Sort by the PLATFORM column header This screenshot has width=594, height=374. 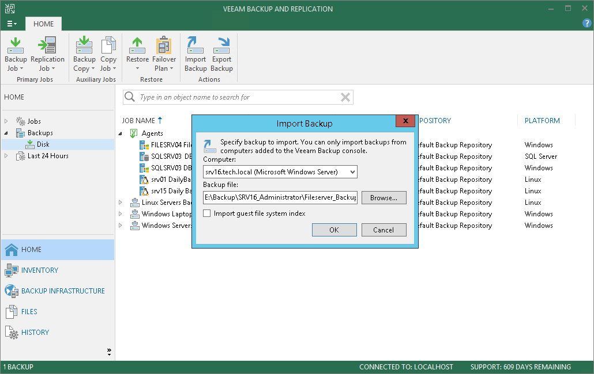click(542, 120)
